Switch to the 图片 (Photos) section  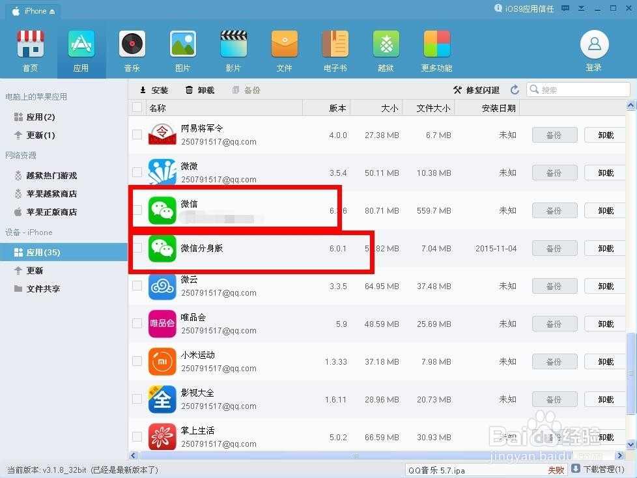coord(182,50)
